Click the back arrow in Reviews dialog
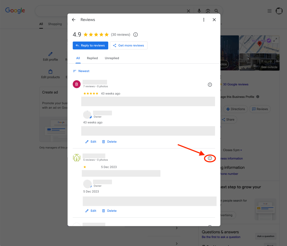Image resolution: width=287 pixels, height=246 pixels. [74, 20]
